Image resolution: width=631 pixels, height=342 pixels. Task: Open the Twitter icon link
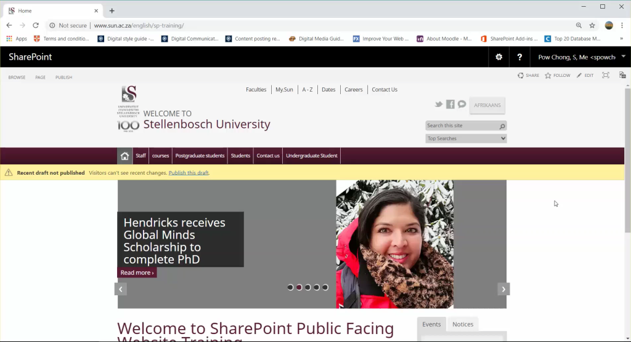[439, 105]
